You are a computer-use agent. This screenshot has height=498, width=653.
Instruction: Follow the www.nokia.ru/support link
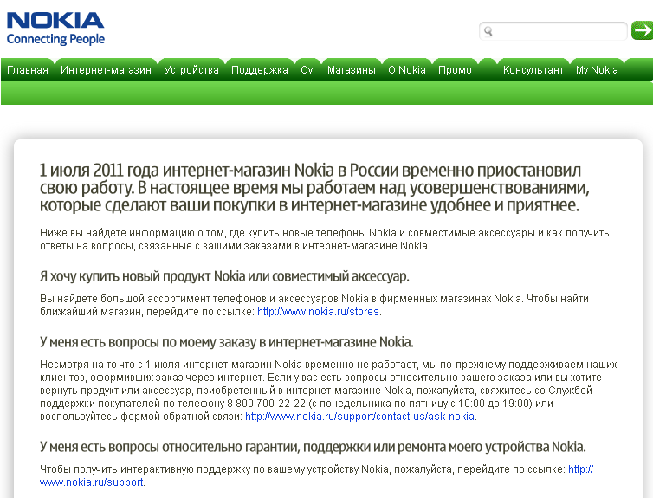[316, 476]
